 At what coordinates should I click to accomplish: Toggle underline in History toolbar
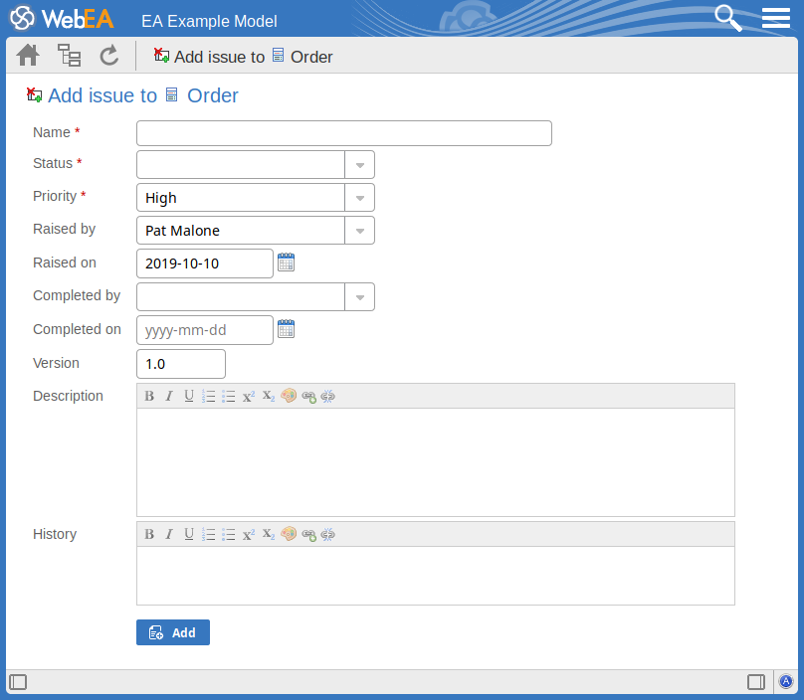tap(189, 534)
